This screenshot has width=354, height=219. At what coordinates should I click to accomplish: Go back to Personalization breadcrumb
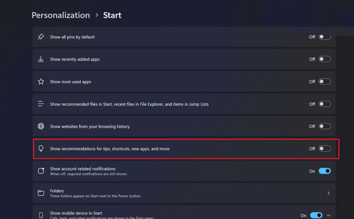pos(61,15)
